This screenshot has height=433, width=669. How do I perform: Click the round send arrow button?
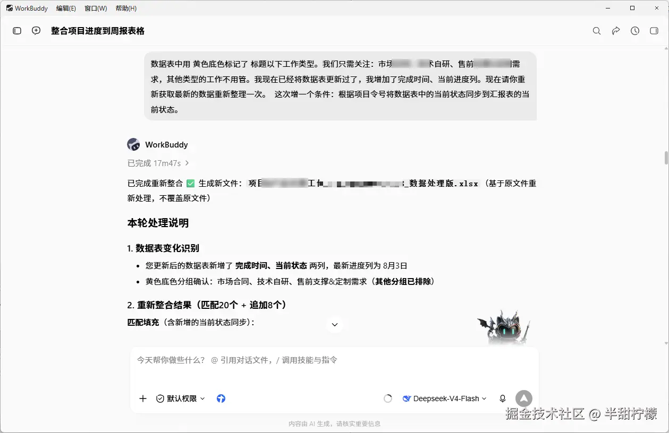[x=524, y=399]
